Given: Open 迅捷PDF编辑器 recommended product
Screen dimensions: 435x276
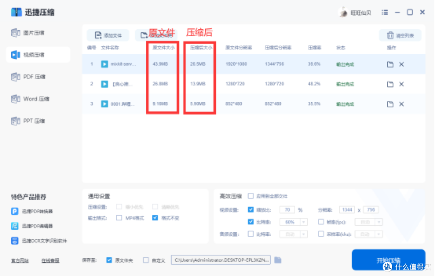Looking at the screenshot, I should coord(32,226).
